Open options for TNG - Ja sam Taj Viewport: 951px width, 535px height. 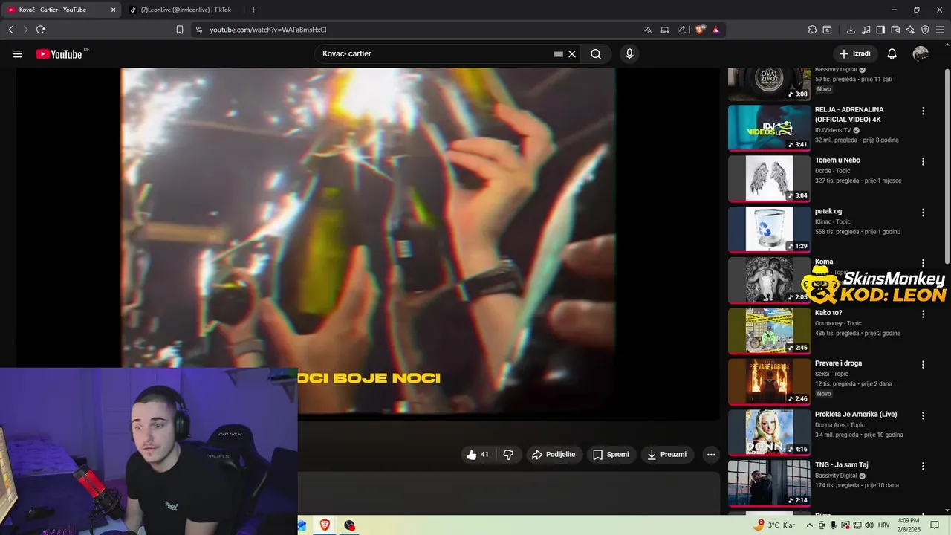point(923,466)
